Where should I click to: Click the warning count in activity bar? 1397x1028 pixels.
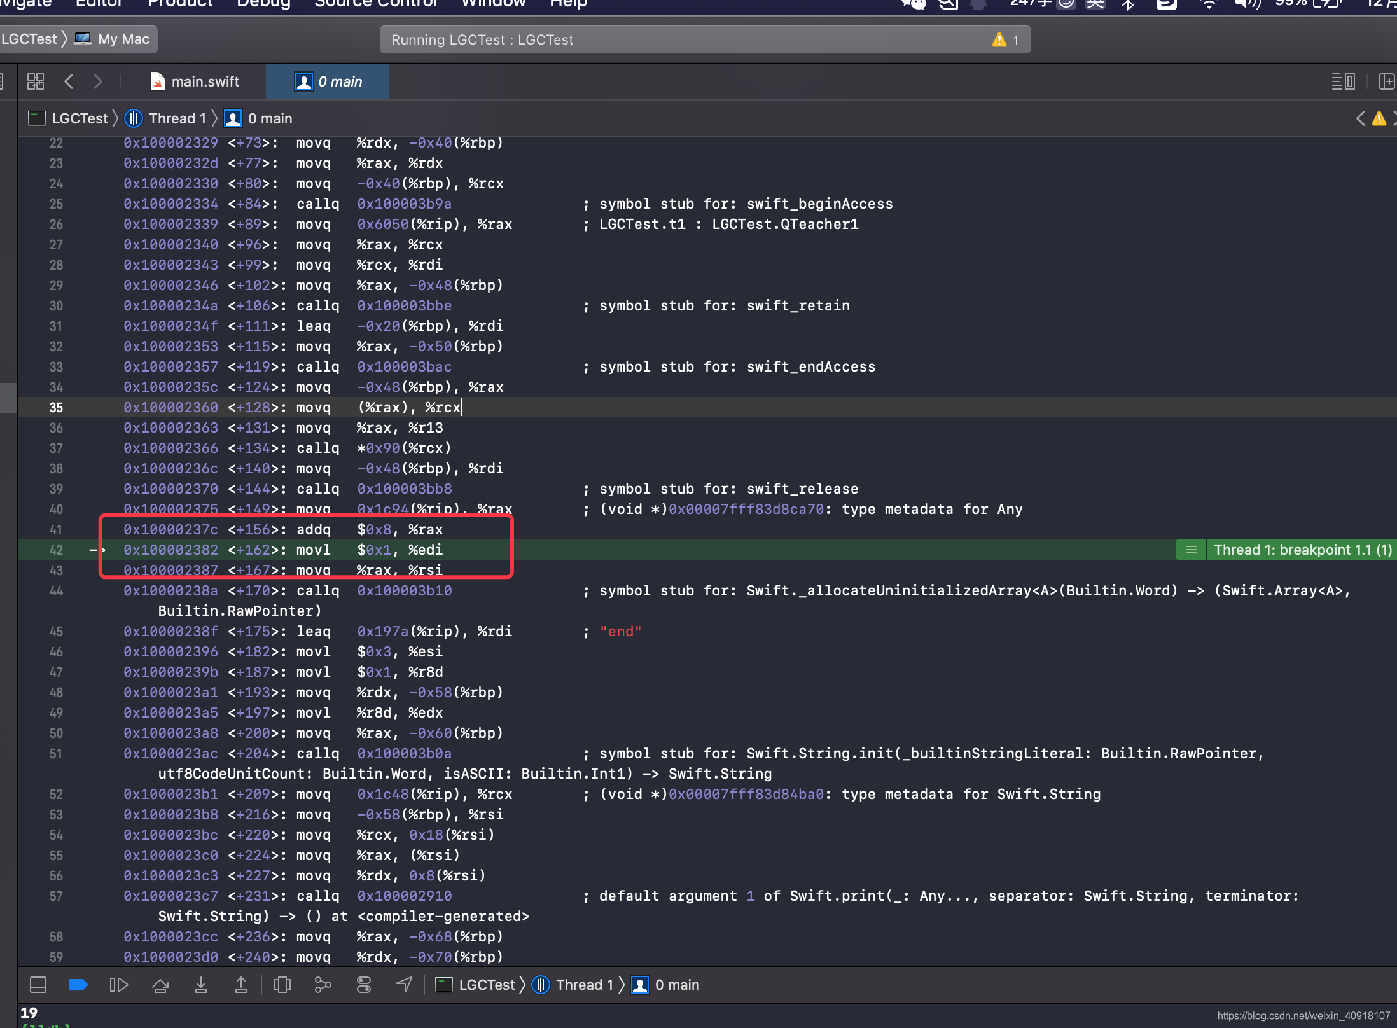click(x=1006, y=39)
